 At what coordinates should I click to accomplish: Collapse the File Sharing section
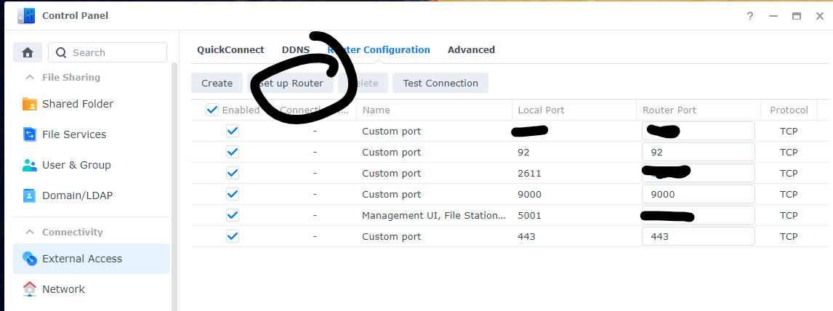(30, 78)
